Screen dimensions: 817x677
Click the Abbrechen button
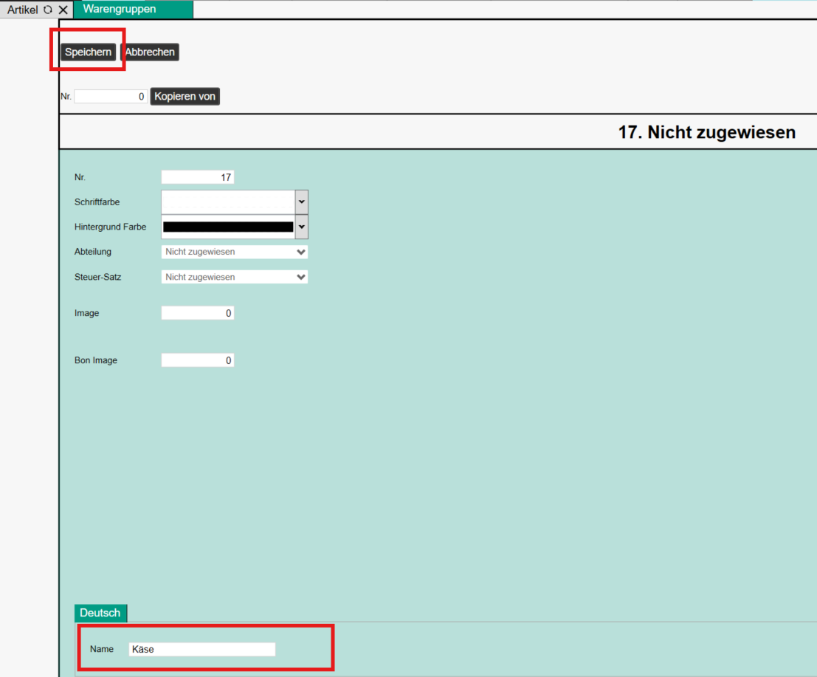[150, 52]
